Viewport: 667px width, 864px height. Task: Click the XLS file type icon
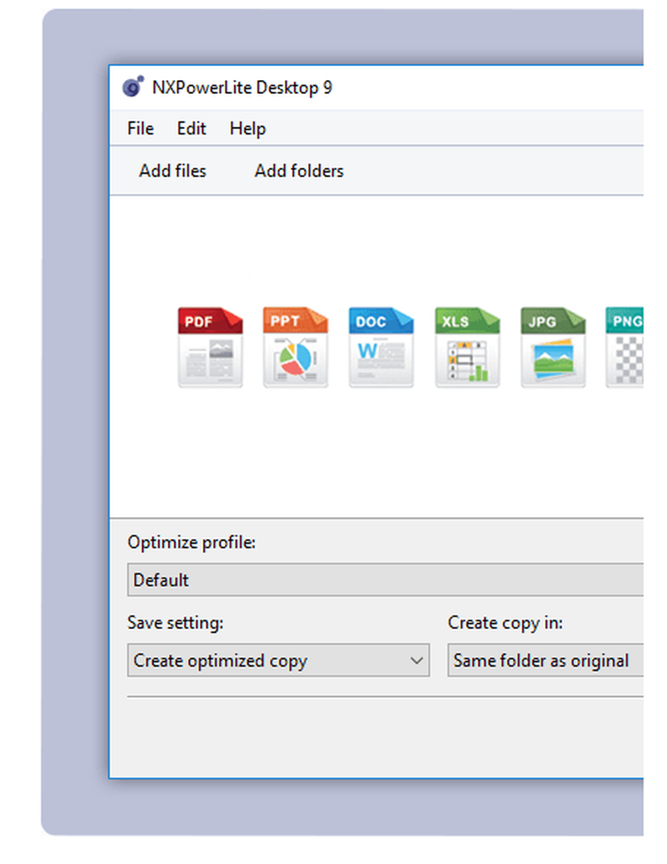point(467,347)
